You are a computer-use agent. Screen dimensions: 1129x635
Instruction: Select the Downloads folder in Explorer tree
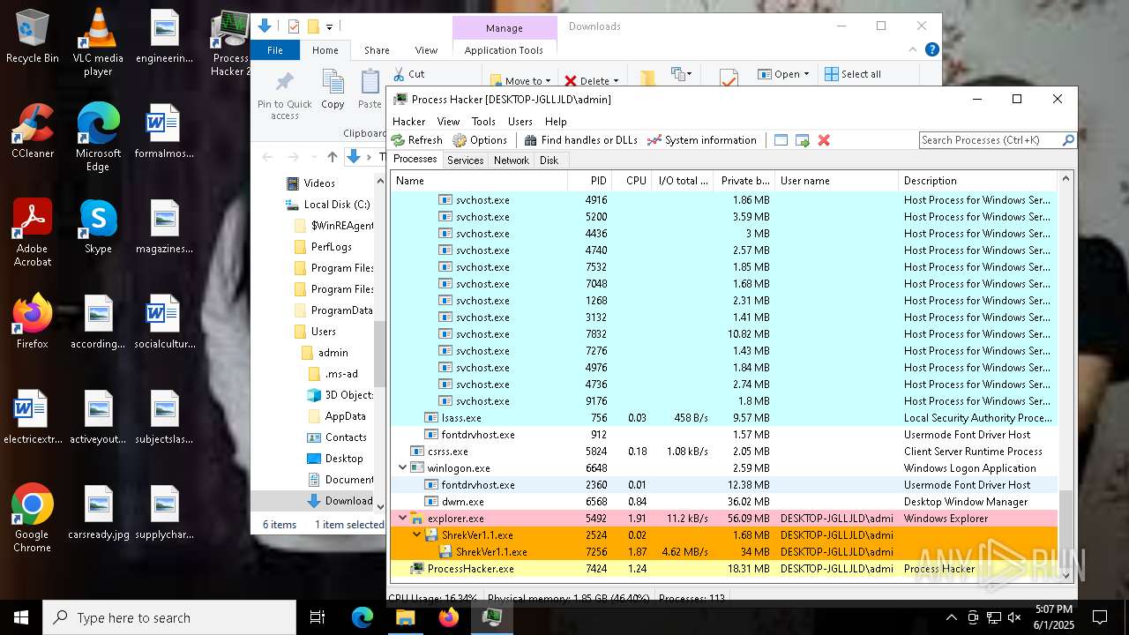pos(340,501)
